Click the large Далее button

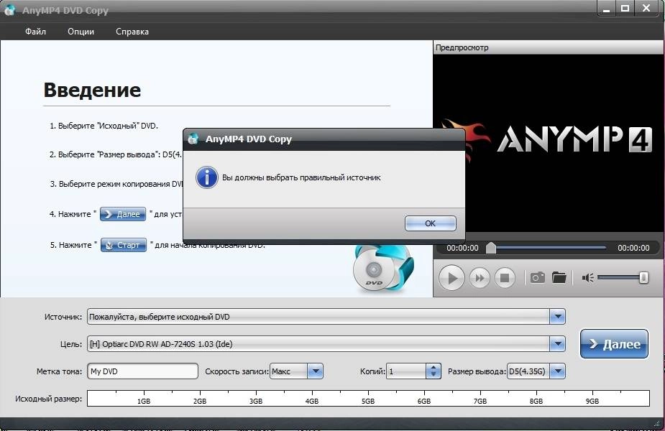pyautogui.click(x=614, y=343)
